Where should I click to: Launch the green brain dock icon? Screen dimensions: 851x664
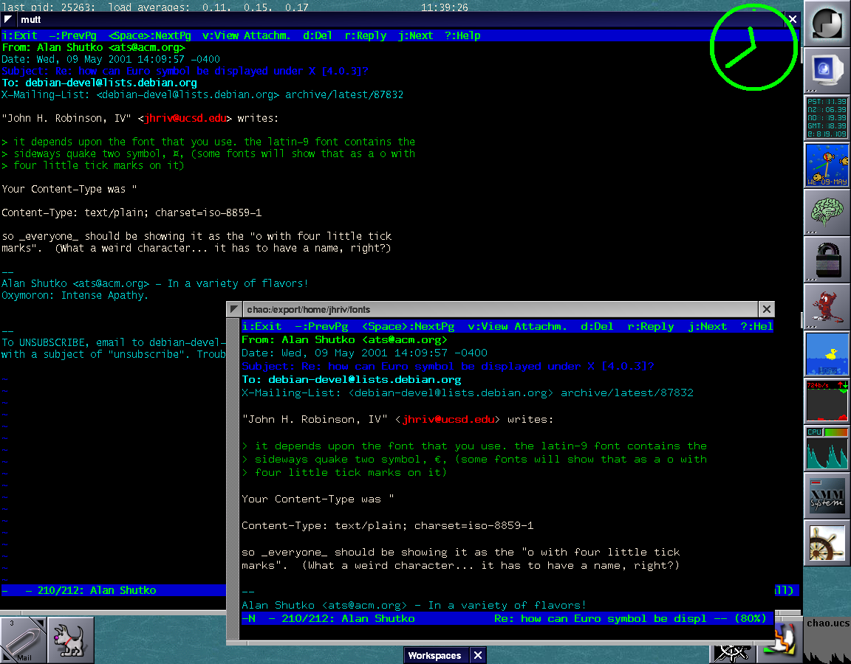tap(827, 212)
